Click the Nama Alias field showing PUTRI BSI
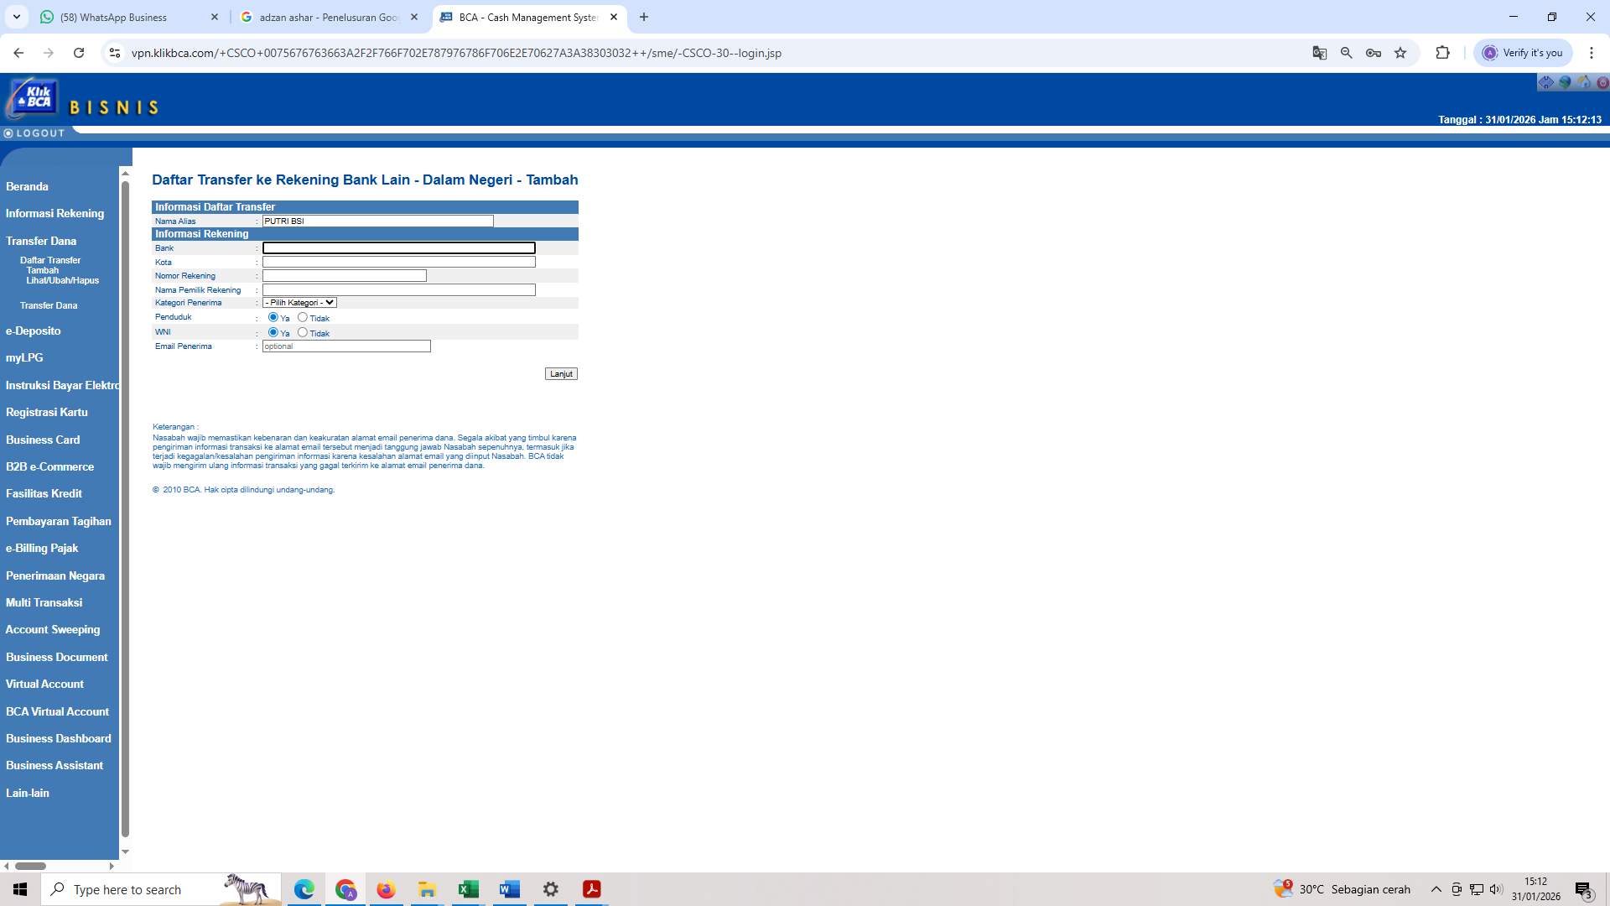The image size is (1610, 906). coord(377,221)
